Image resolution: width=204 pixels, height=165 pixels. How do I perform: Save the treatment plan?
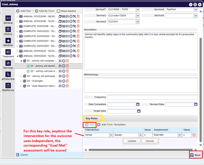coord(195,155)
